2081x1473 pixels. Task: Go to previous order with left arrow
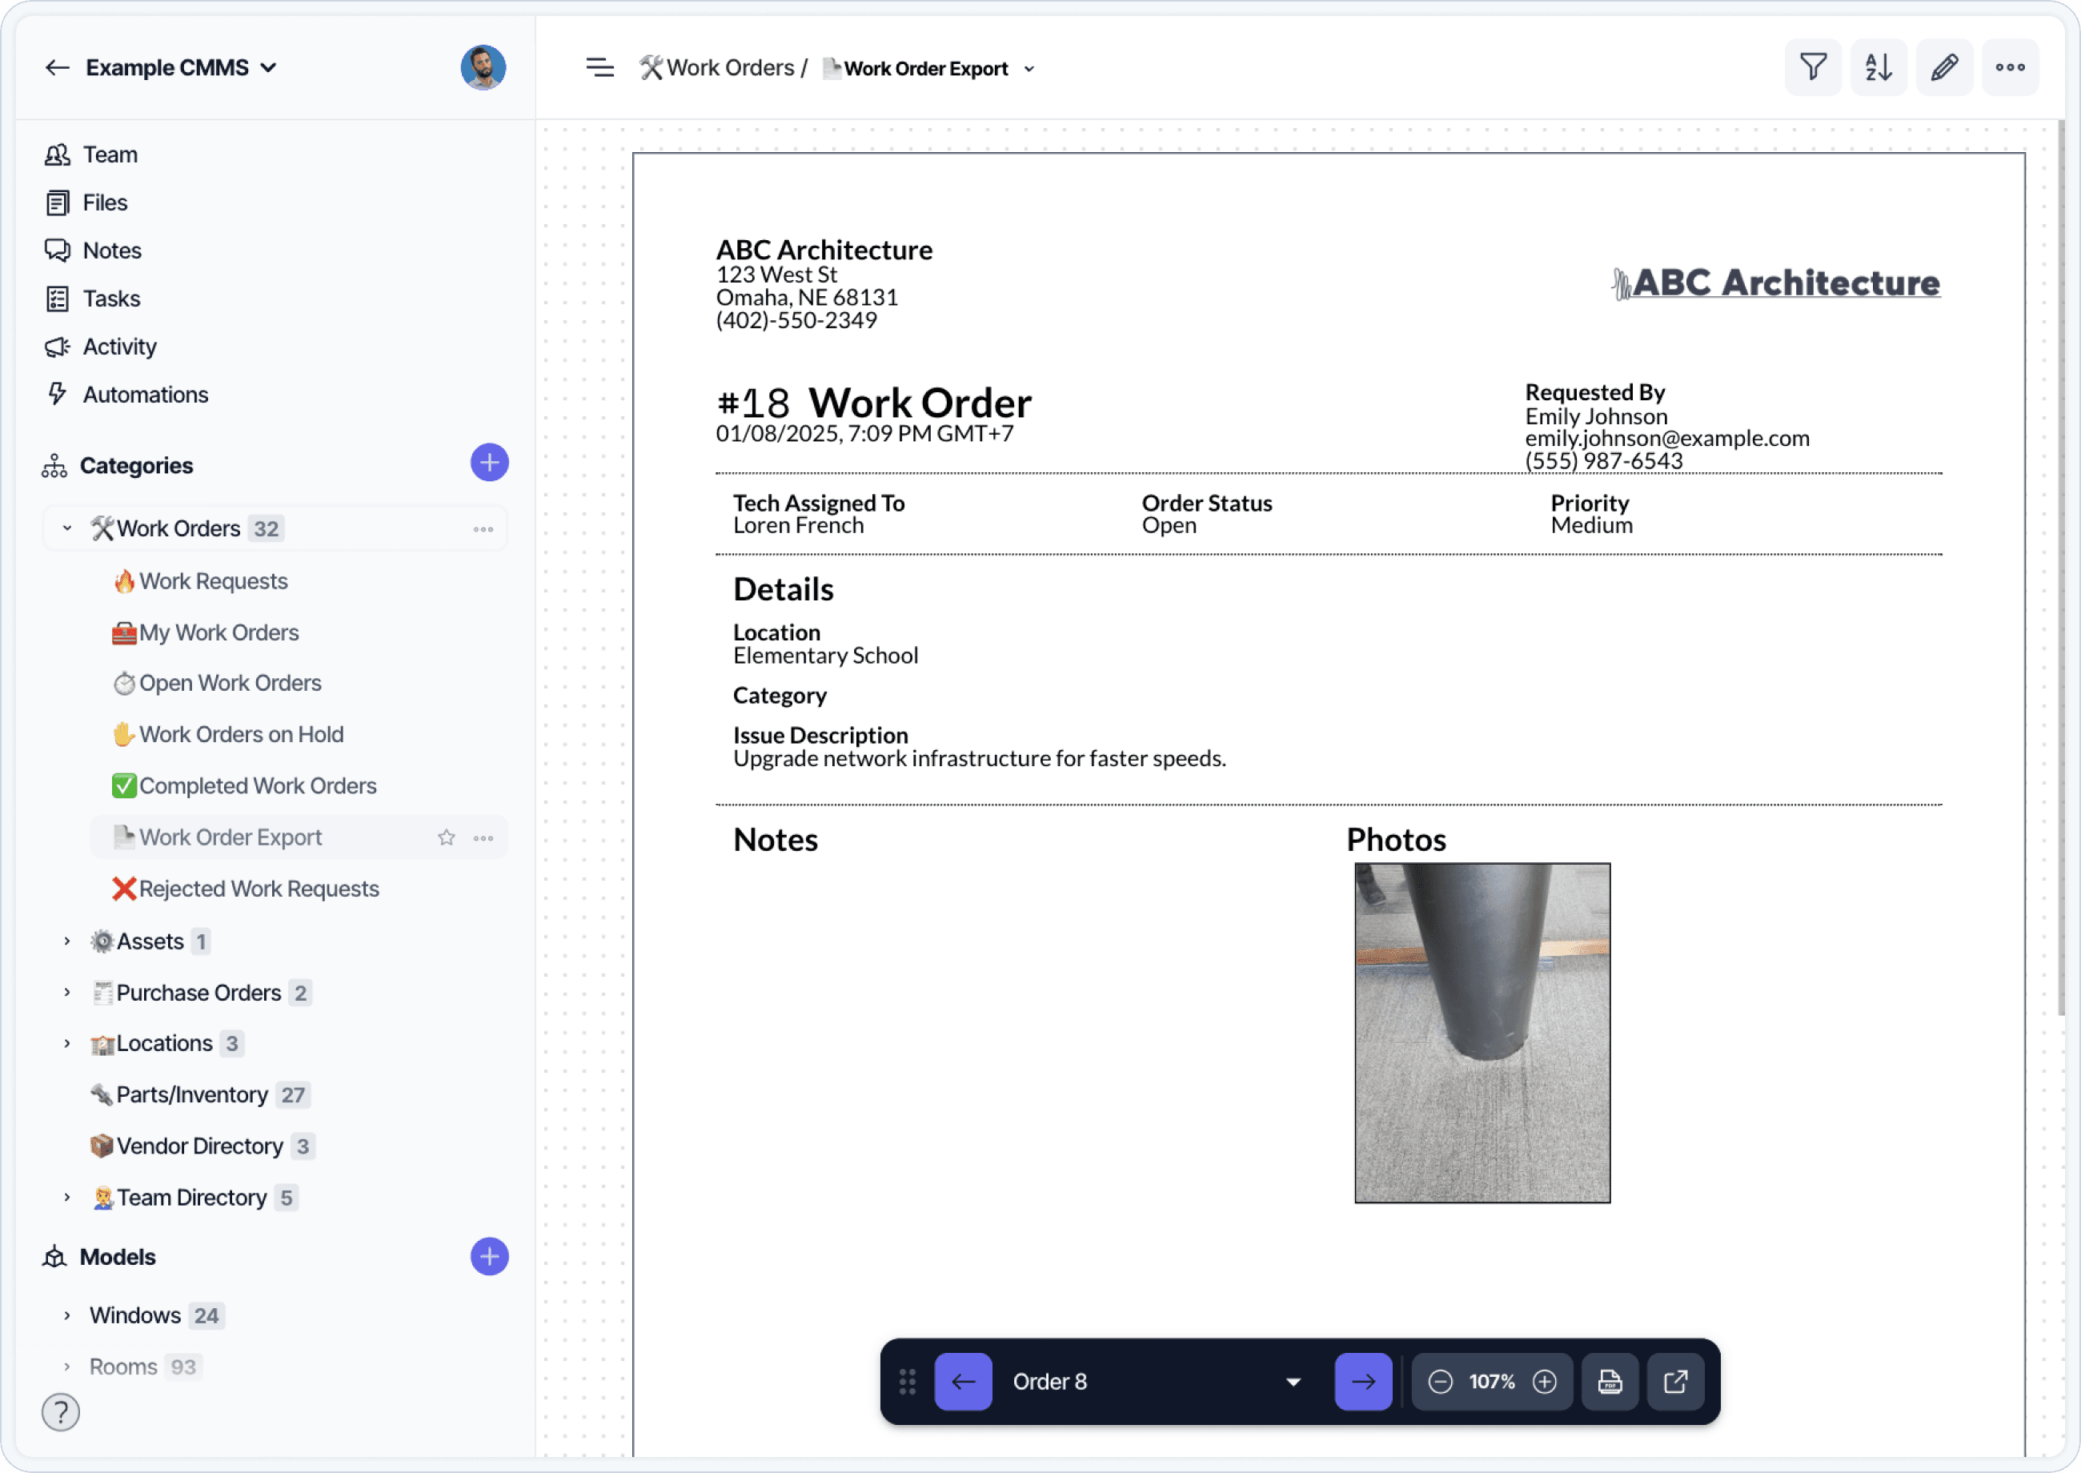[x=963, y=1382]
